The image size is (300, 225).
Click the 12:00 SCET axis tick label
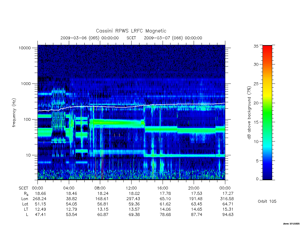(131, 188)
